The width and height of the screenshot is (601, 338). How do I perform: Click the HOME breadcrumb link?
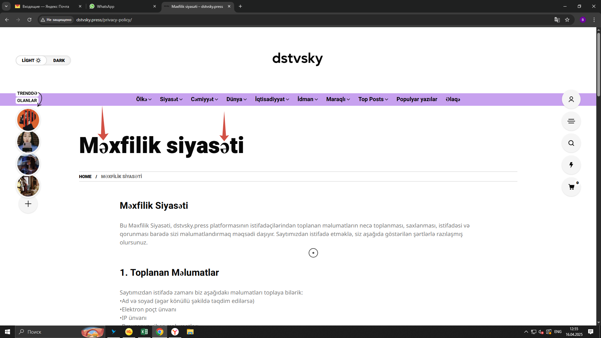tap(85, 177)
